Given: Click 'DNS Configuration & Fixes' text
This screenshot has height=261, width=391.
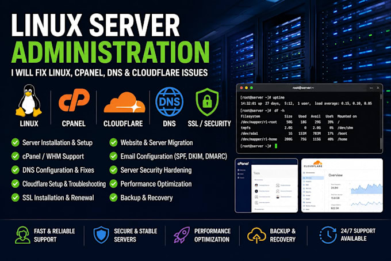Looking at the screenshot, I should coord(58,170).
